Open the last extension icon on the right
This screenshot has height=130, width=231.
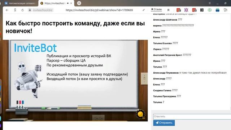click(x=225, y=10)
